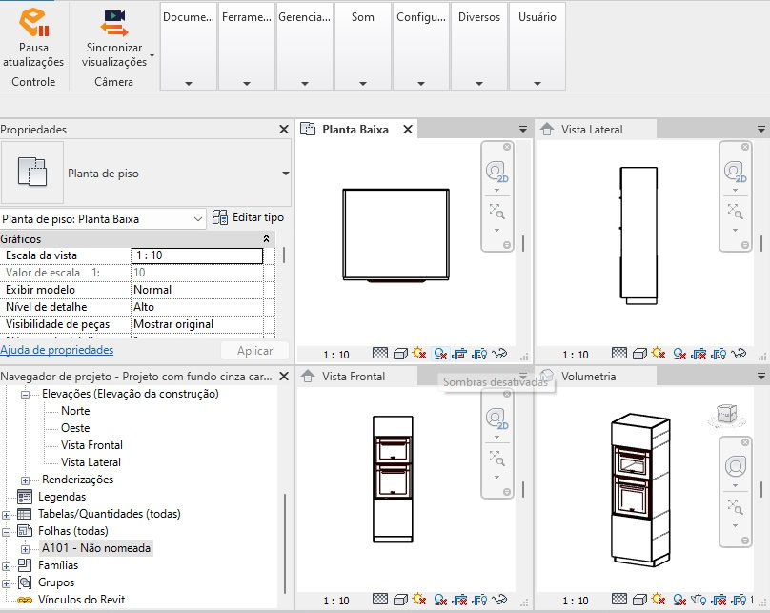Open the Visual Style cube icon in Planta Baixa
The width and height of the screenshot is (770, 613).
point(399,352)
